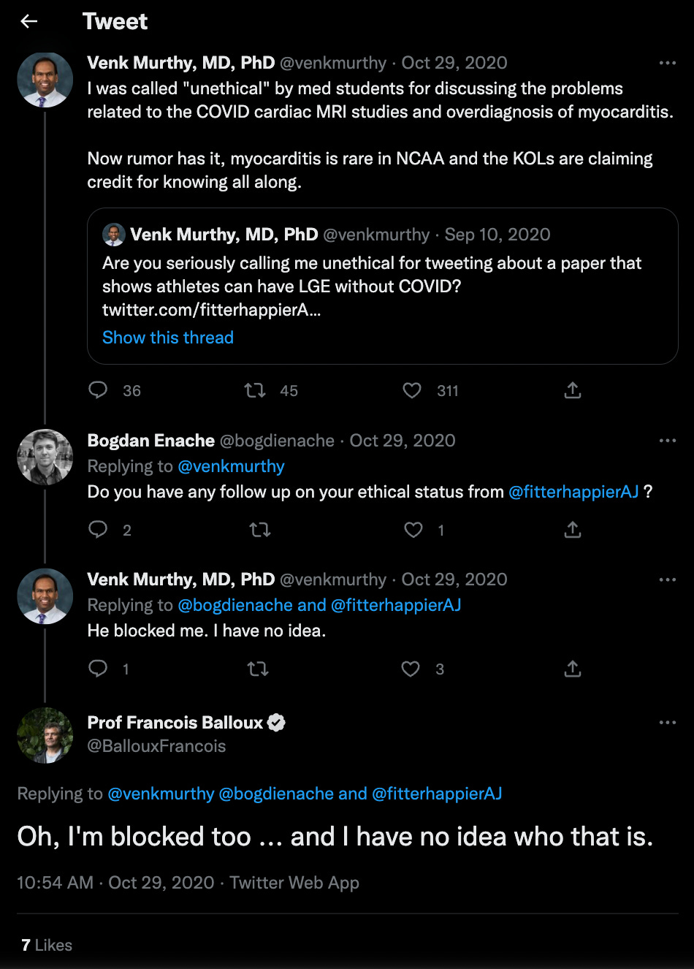The width and height of the screenshot is (694, 969).
Task: Open Prof Francois Balloux's profile picture
Action: point(45,735)
